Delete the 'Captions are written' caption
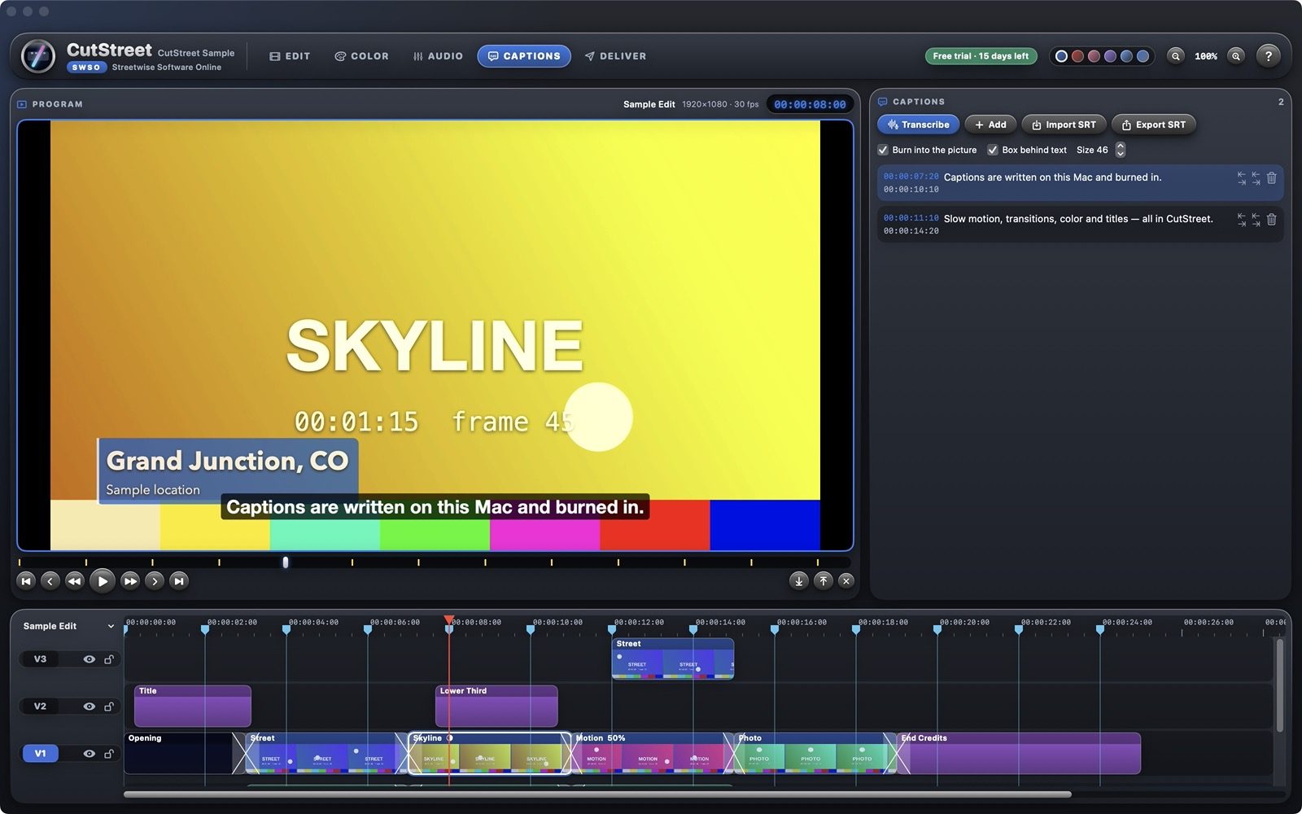Viewport: 1302px width, 814px height. pos(1271,177)
